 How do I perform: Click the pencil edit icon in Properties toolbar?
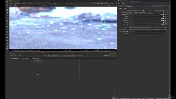click(x=124, y=3)
